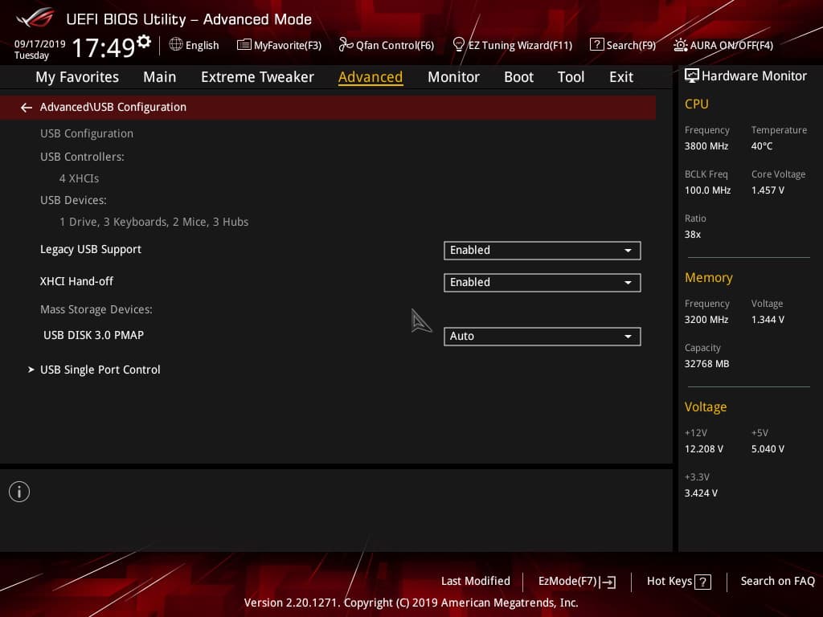Click the Advanced\USB Configuration breadcrumb
This screenshot has height=617, width=823.
click(x=113, y=107)
